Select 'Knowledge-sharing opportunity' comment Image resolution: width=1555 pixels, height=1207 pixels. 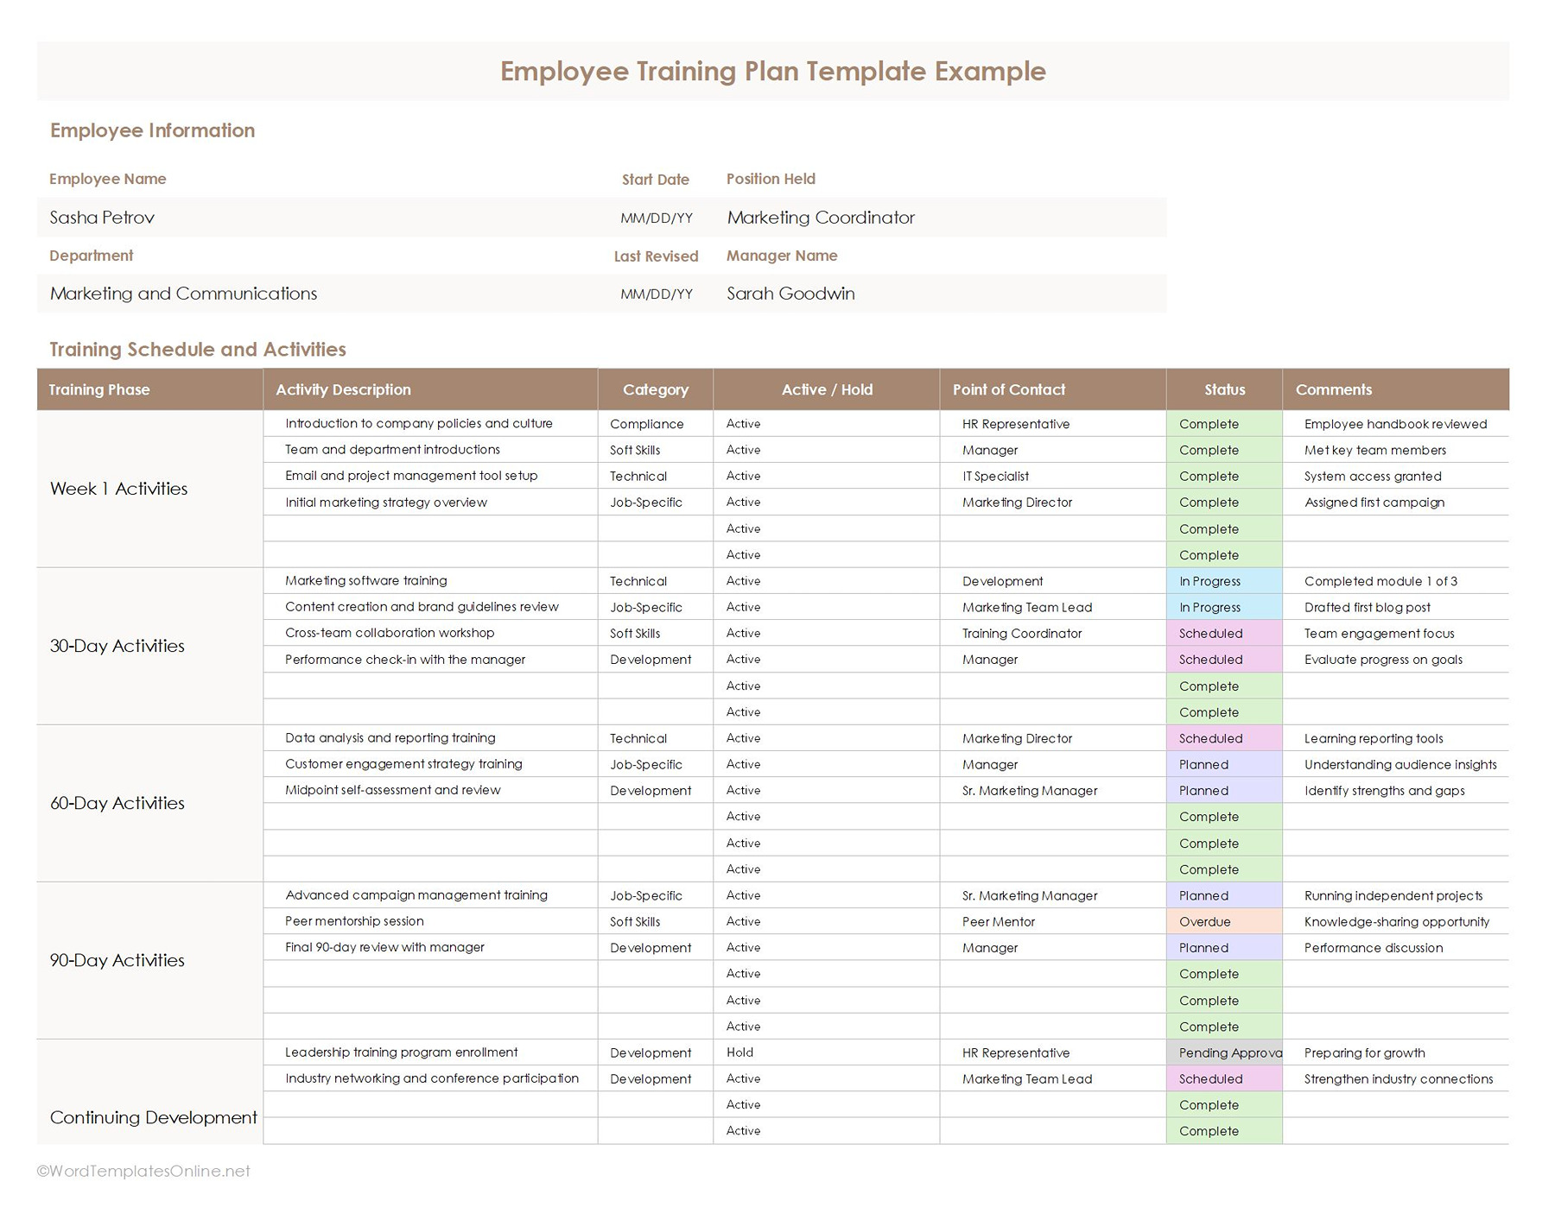tap(1397, 921)
